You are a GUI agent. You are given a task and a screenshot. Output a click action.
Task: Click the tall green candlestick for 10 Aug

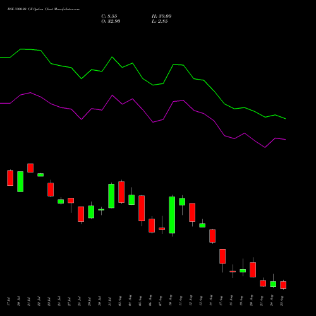(172, 215)
